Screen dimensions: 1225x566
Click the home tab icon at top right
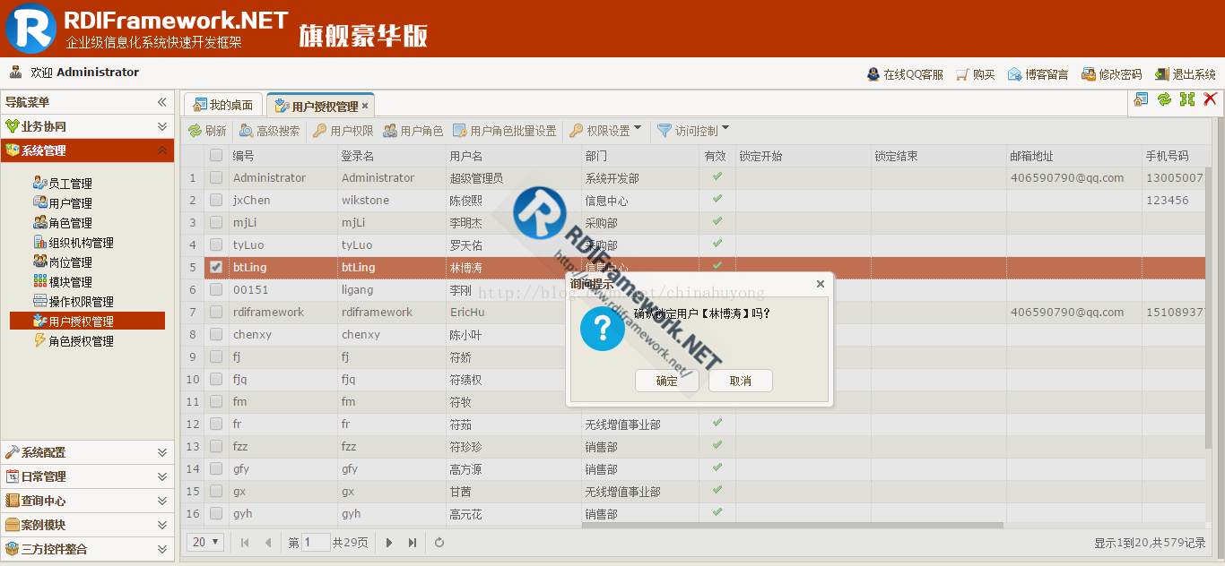(x=1141, y=99)
